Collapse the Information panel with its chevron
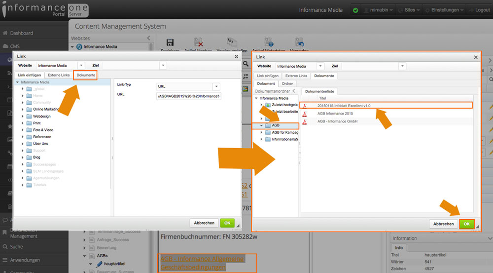493x273 pixels. pyautogui.click(x=490, y=238)
